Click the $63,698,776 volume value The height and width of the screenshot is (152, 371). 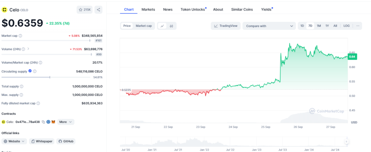coord(93,49)
